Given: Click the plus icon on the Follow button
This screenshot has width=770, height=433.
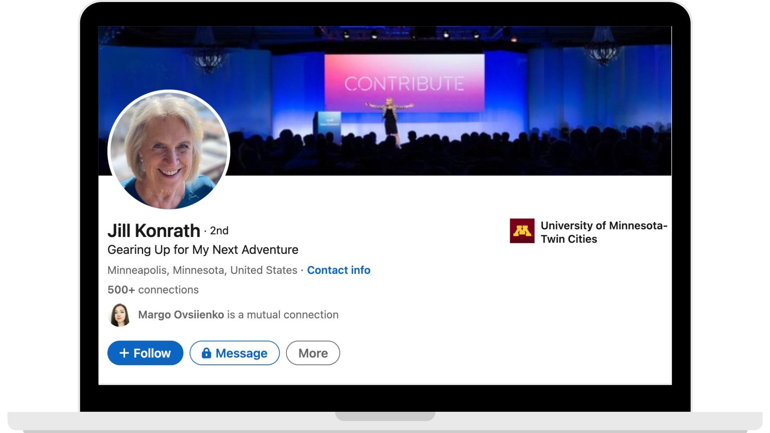Looking at the screenshot, I should click(x=124, y=353).
